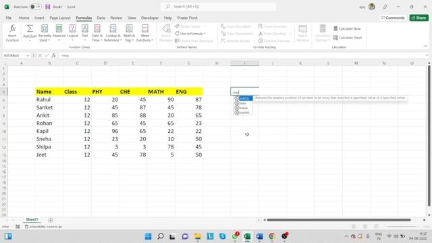
Task: Open Windows Start menu
Action: click(x=148, y=236)
